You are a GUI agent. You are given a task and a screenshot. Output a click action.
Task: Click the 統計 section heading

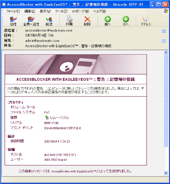[11, 136]
